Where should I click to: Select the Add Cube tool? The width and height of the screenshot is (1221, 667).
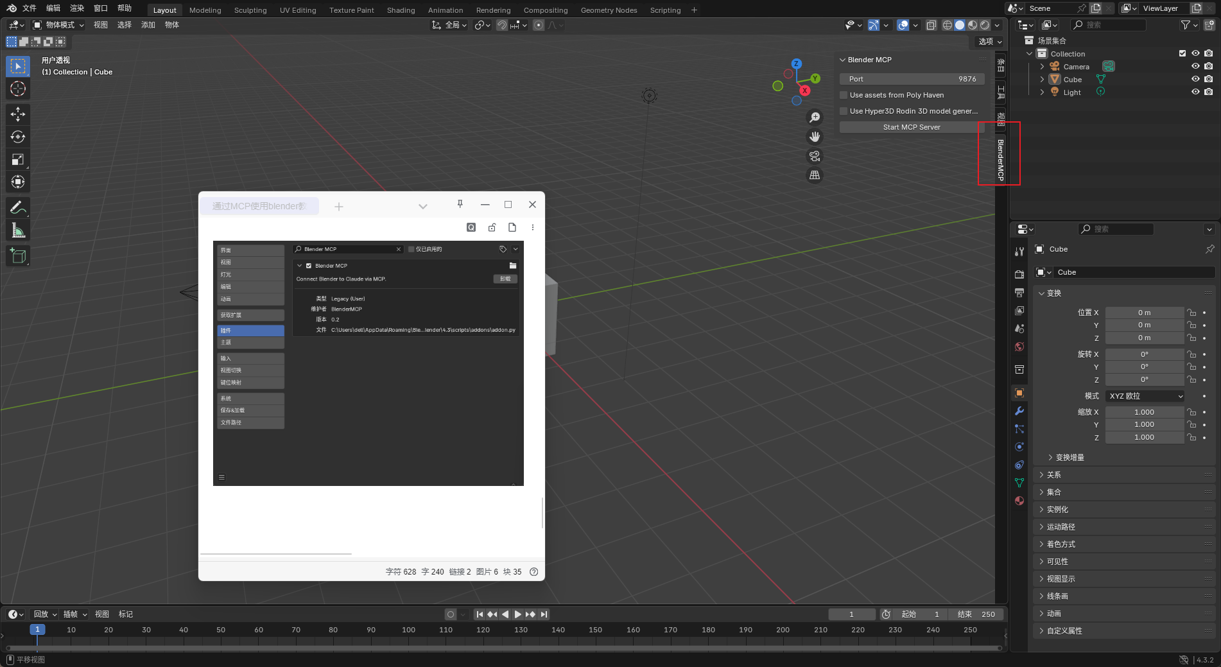18,256
